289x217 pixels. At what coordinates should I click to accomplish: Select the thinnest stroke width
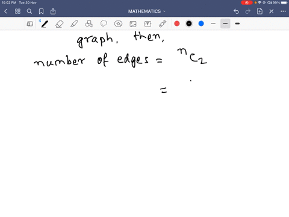click(213, 24)
